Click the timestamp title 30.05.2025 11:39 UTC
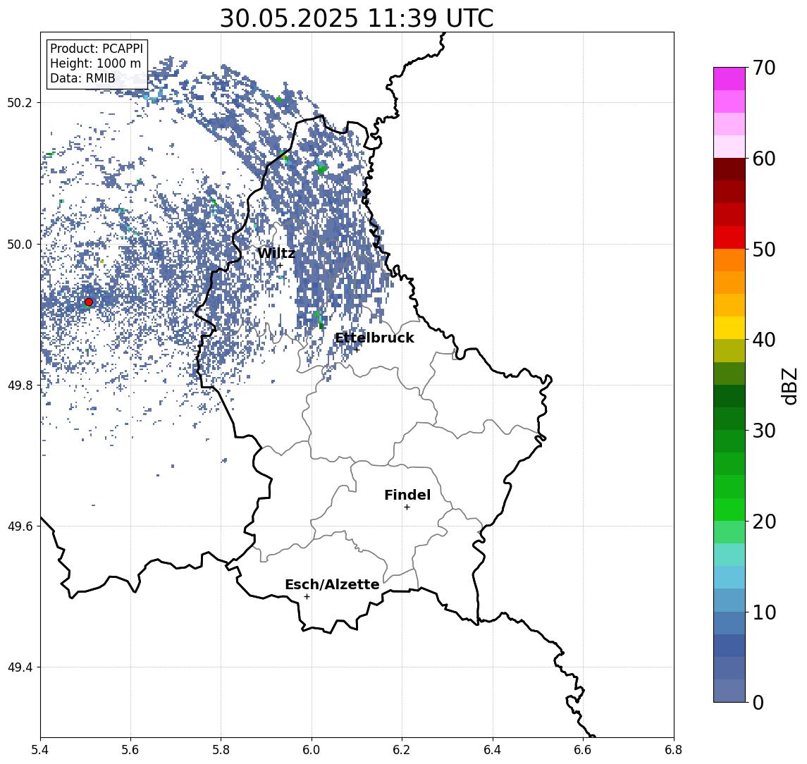The width and height of the screenshot is (807, 764). (357, 18)
